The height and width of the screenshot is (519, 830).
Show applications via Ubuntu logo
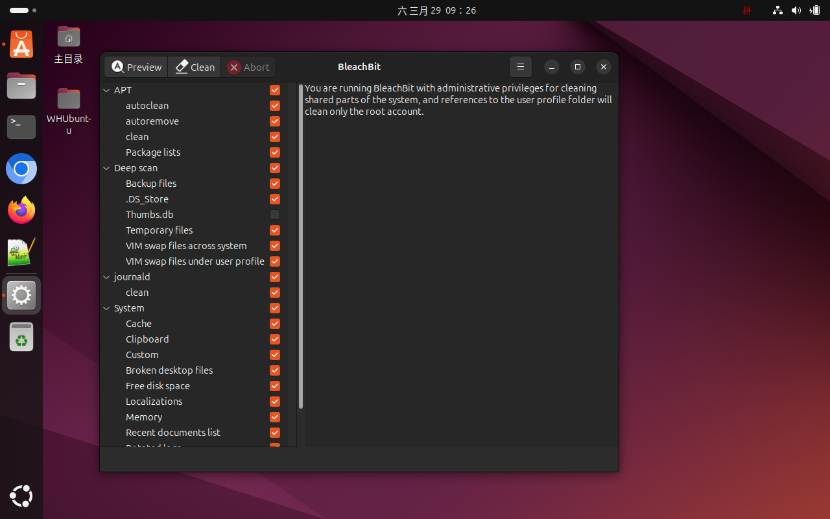point(21,496)
